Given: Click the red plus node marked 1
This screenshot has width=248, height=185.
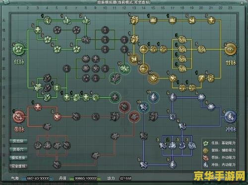Looking at the screenshot, I should click(x=38, y=107).
